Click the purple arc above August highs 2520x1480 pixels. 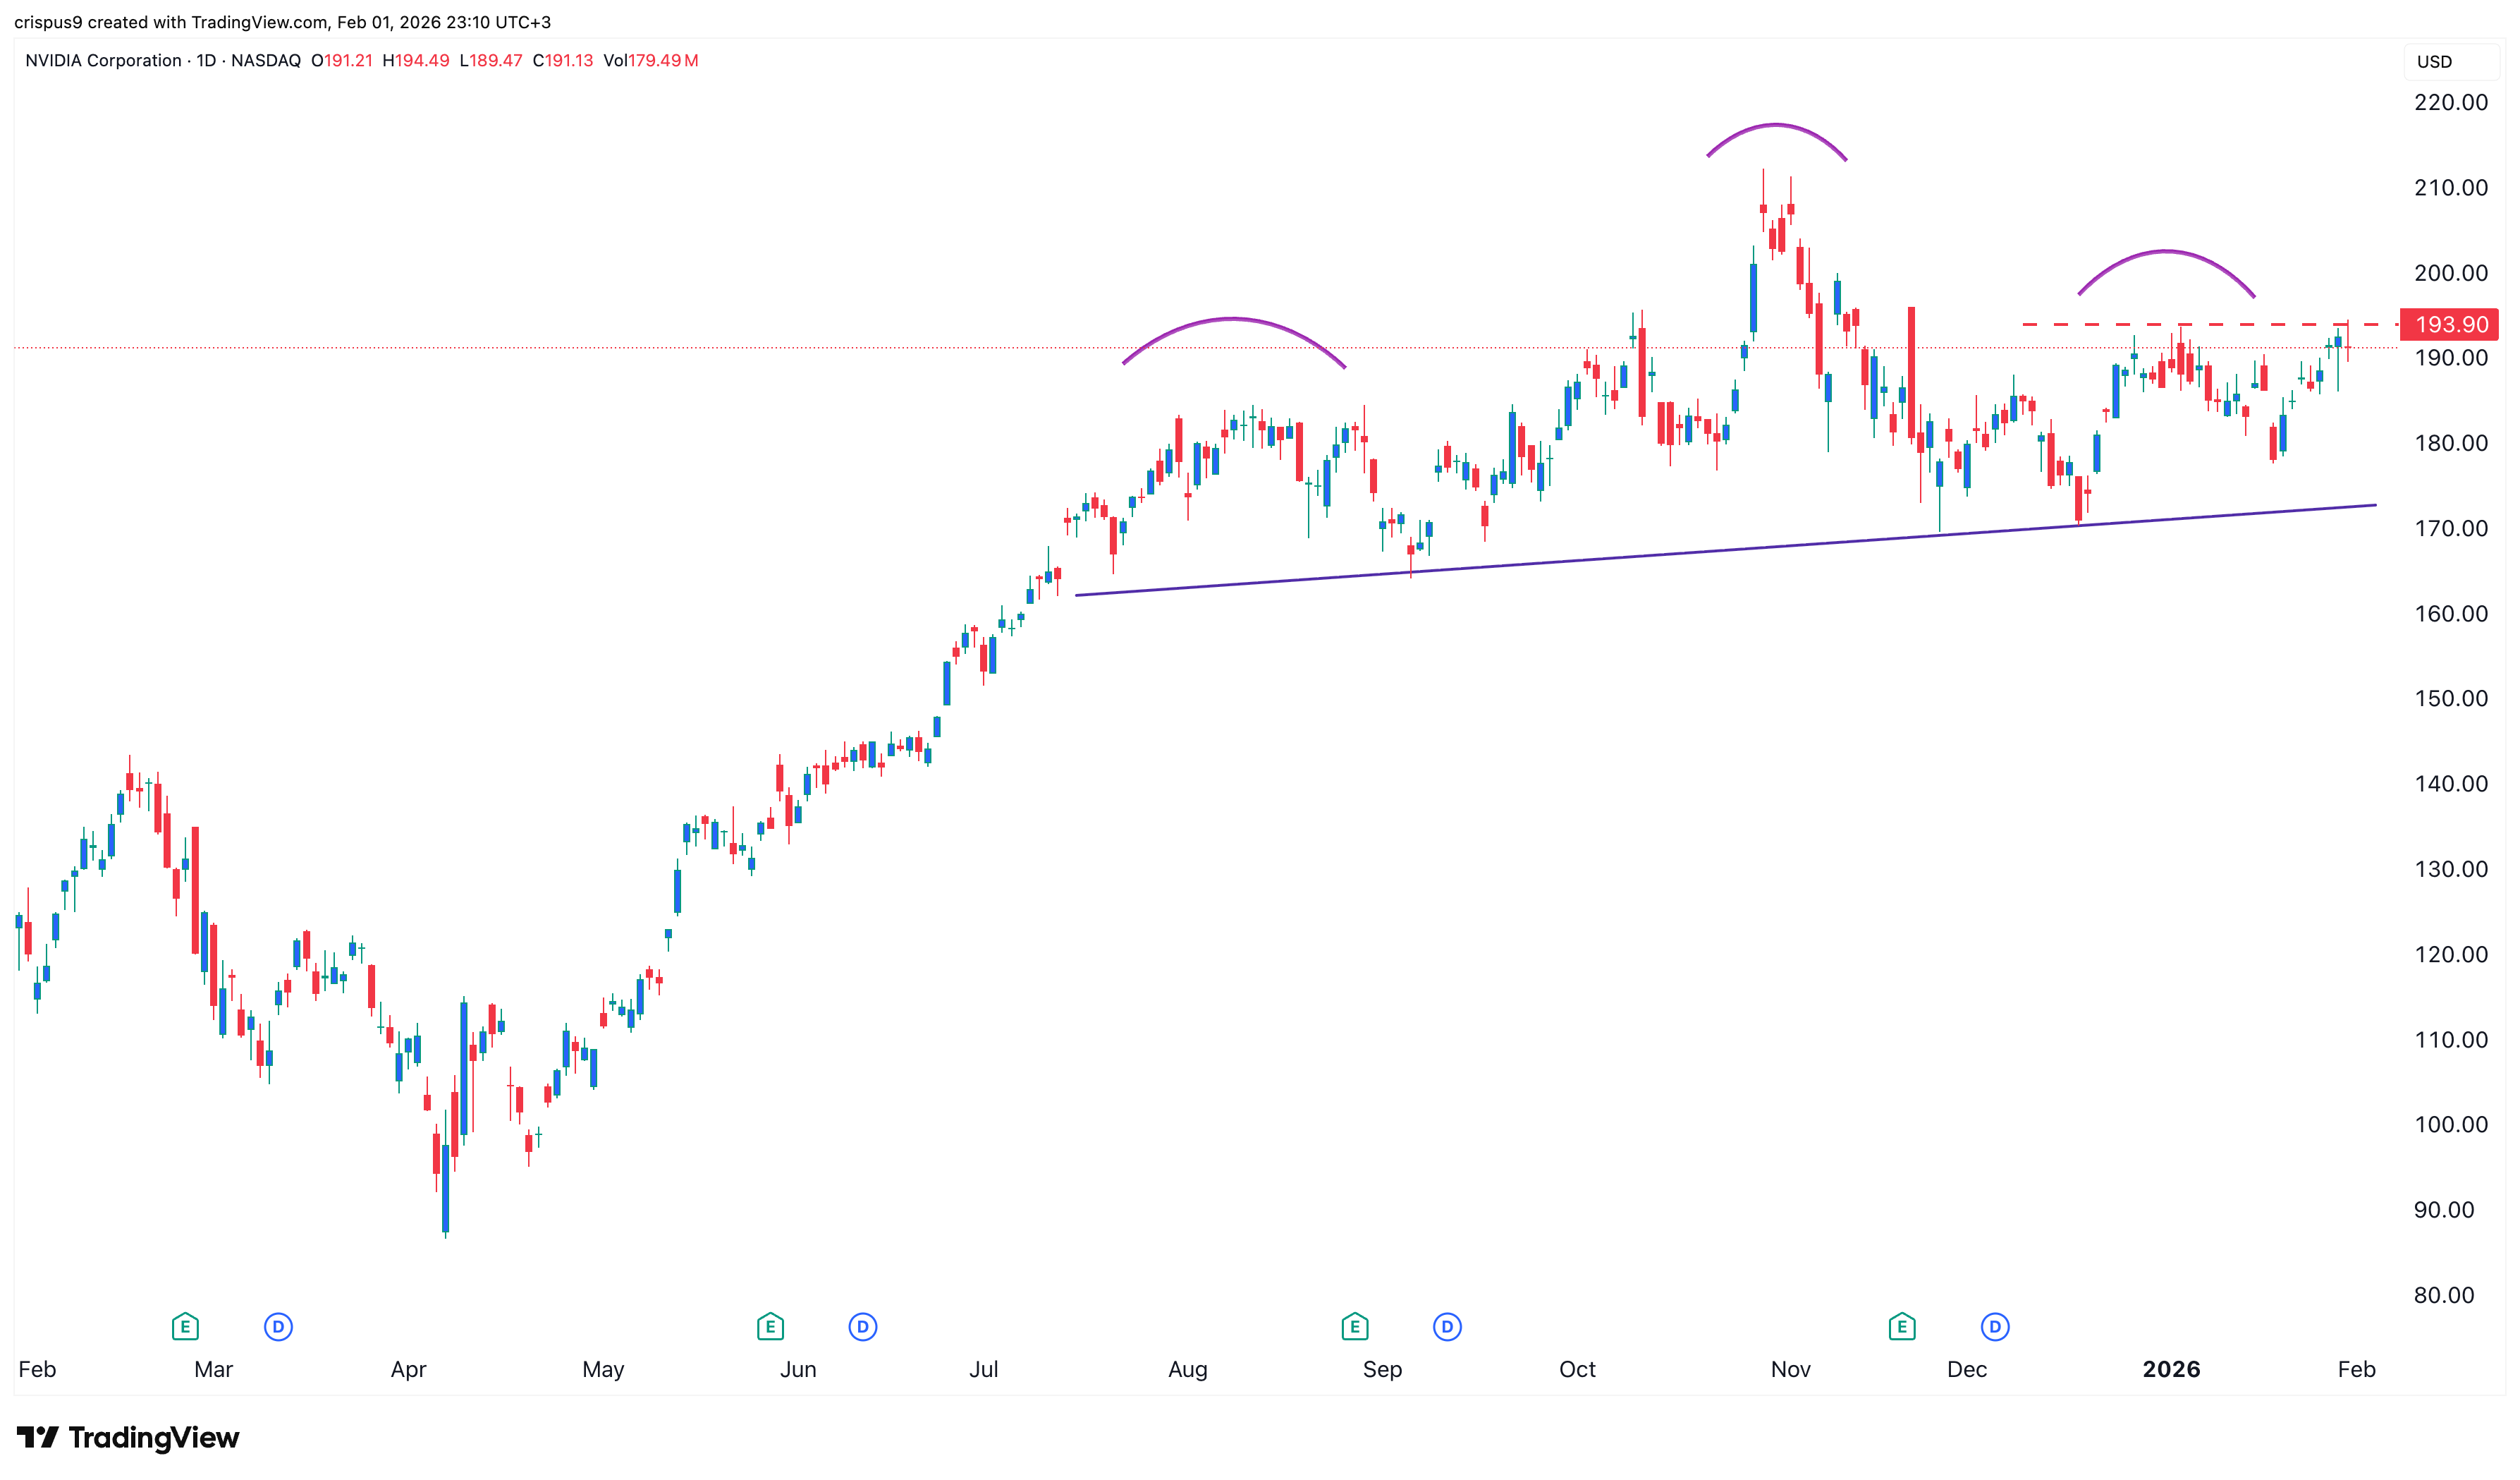(1232, 320)
